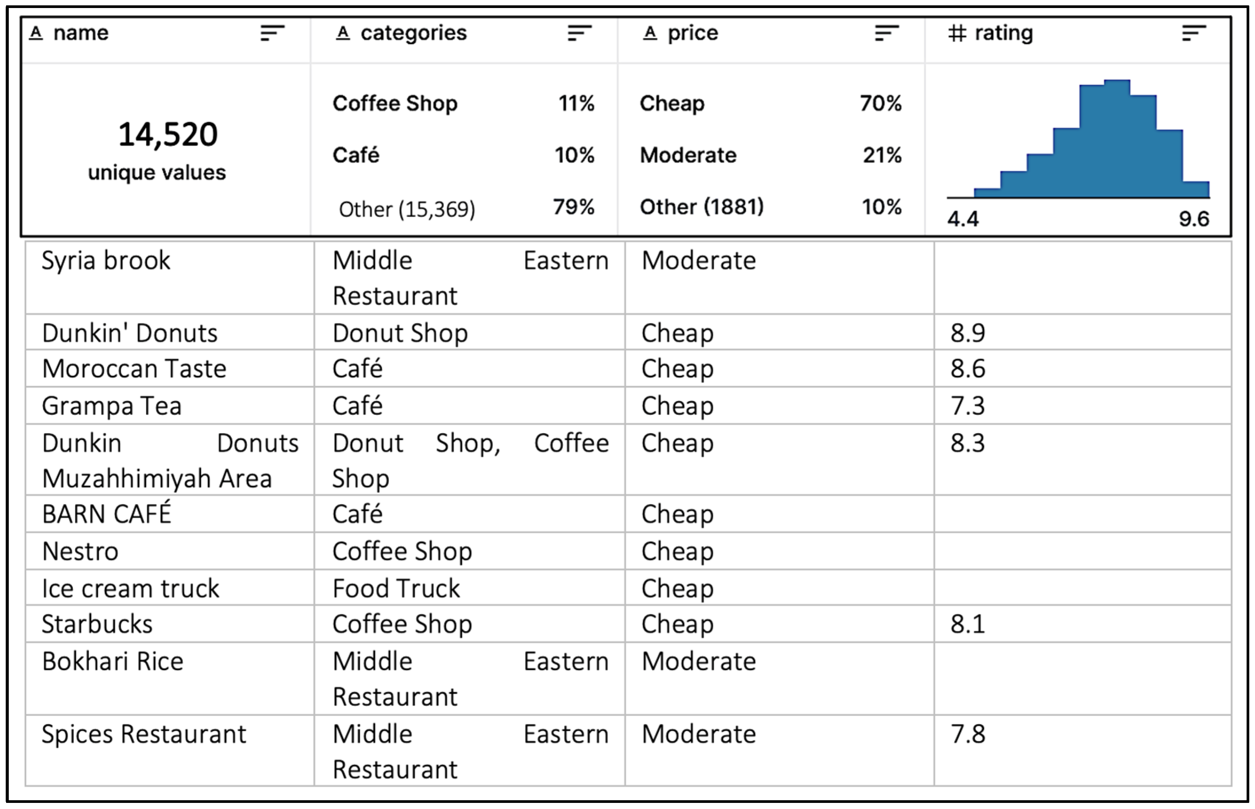Click the sort icon in name column
The width and height of the screenshot is (1255, 809).
(x=272, y=33)
